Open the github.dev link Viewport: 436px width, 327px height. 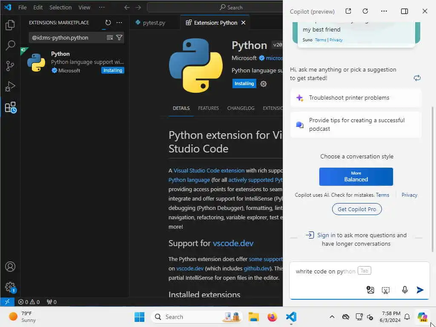coord(256,268)
